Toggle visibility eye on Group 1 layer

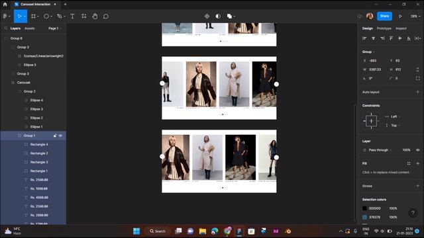click(60, 136)
